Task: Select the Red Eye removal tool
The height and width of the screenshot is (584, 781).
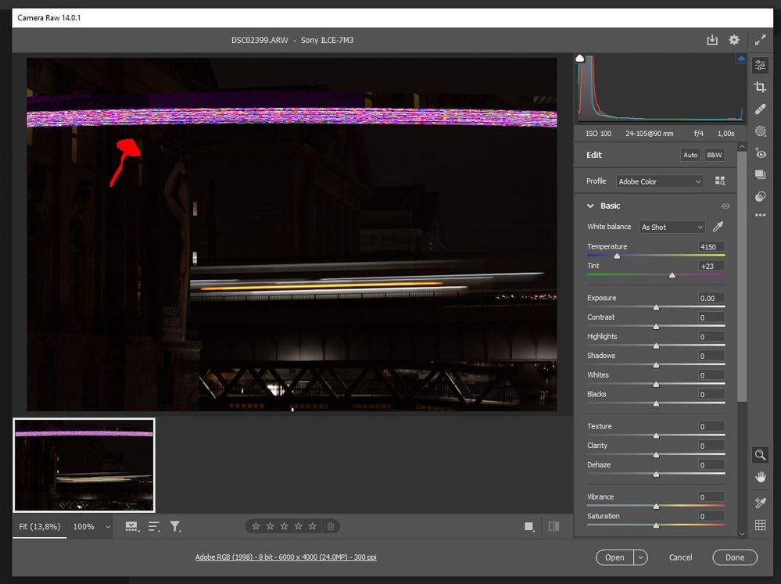Action: (760, 153)
